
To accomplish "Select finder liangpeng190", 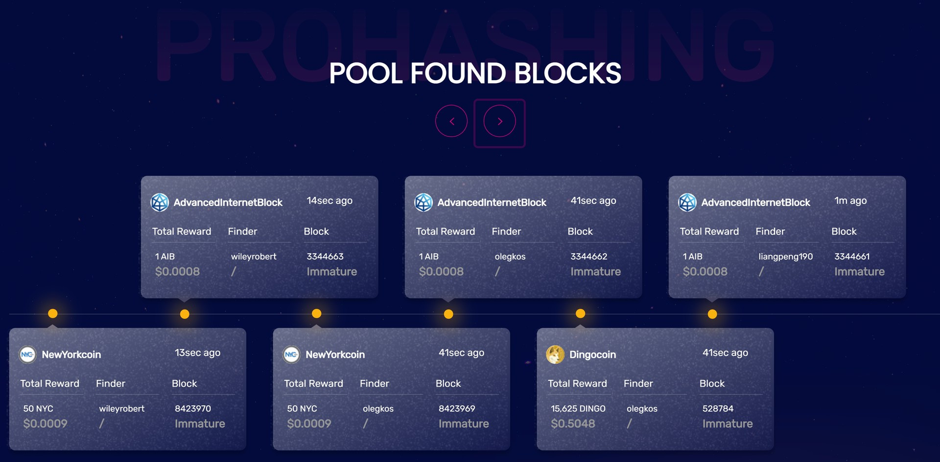I will [785, 257].
